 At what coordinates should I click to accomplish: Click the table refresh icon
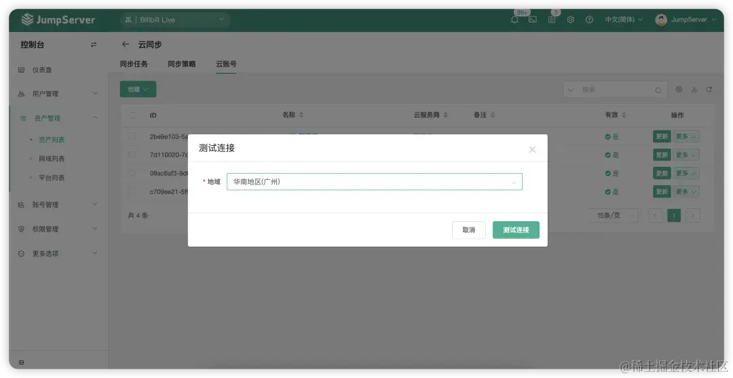pos(709,90)
